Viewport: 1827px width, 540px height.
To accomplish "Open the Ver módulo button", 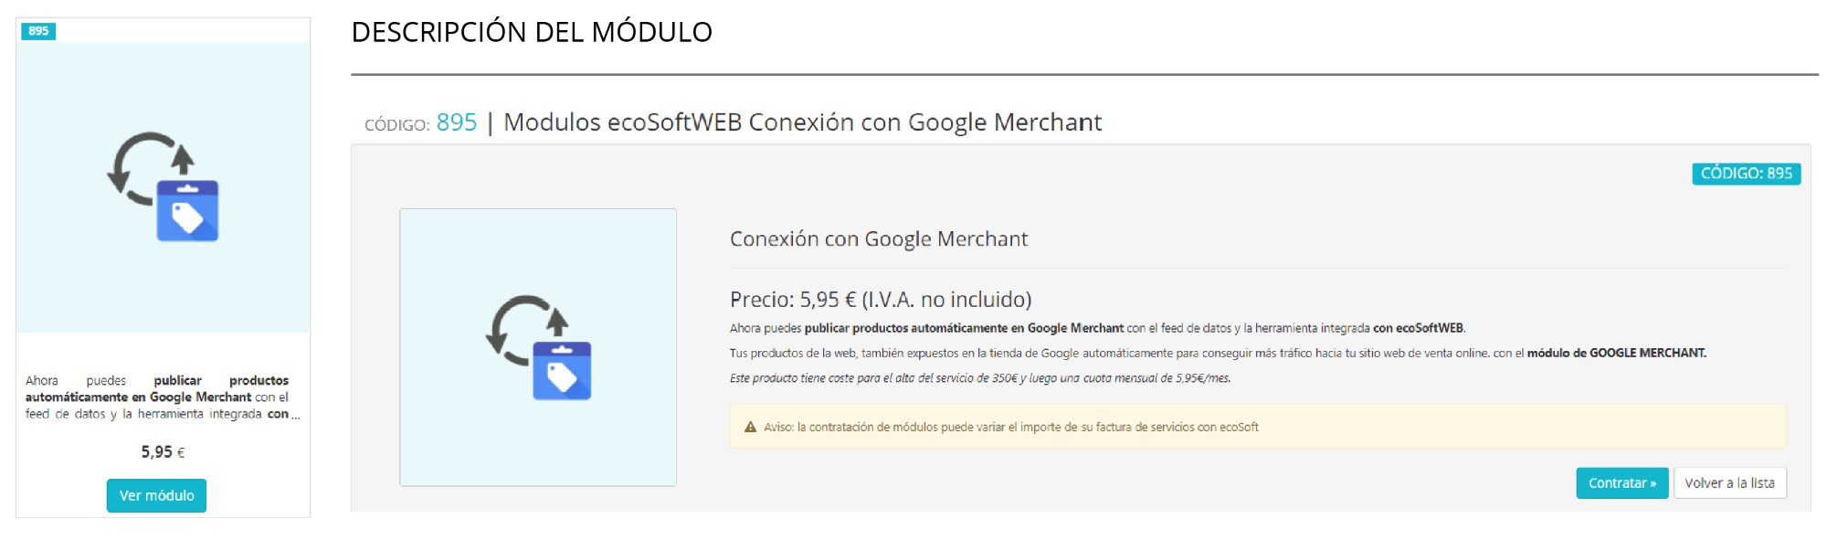I will (156, 495).
